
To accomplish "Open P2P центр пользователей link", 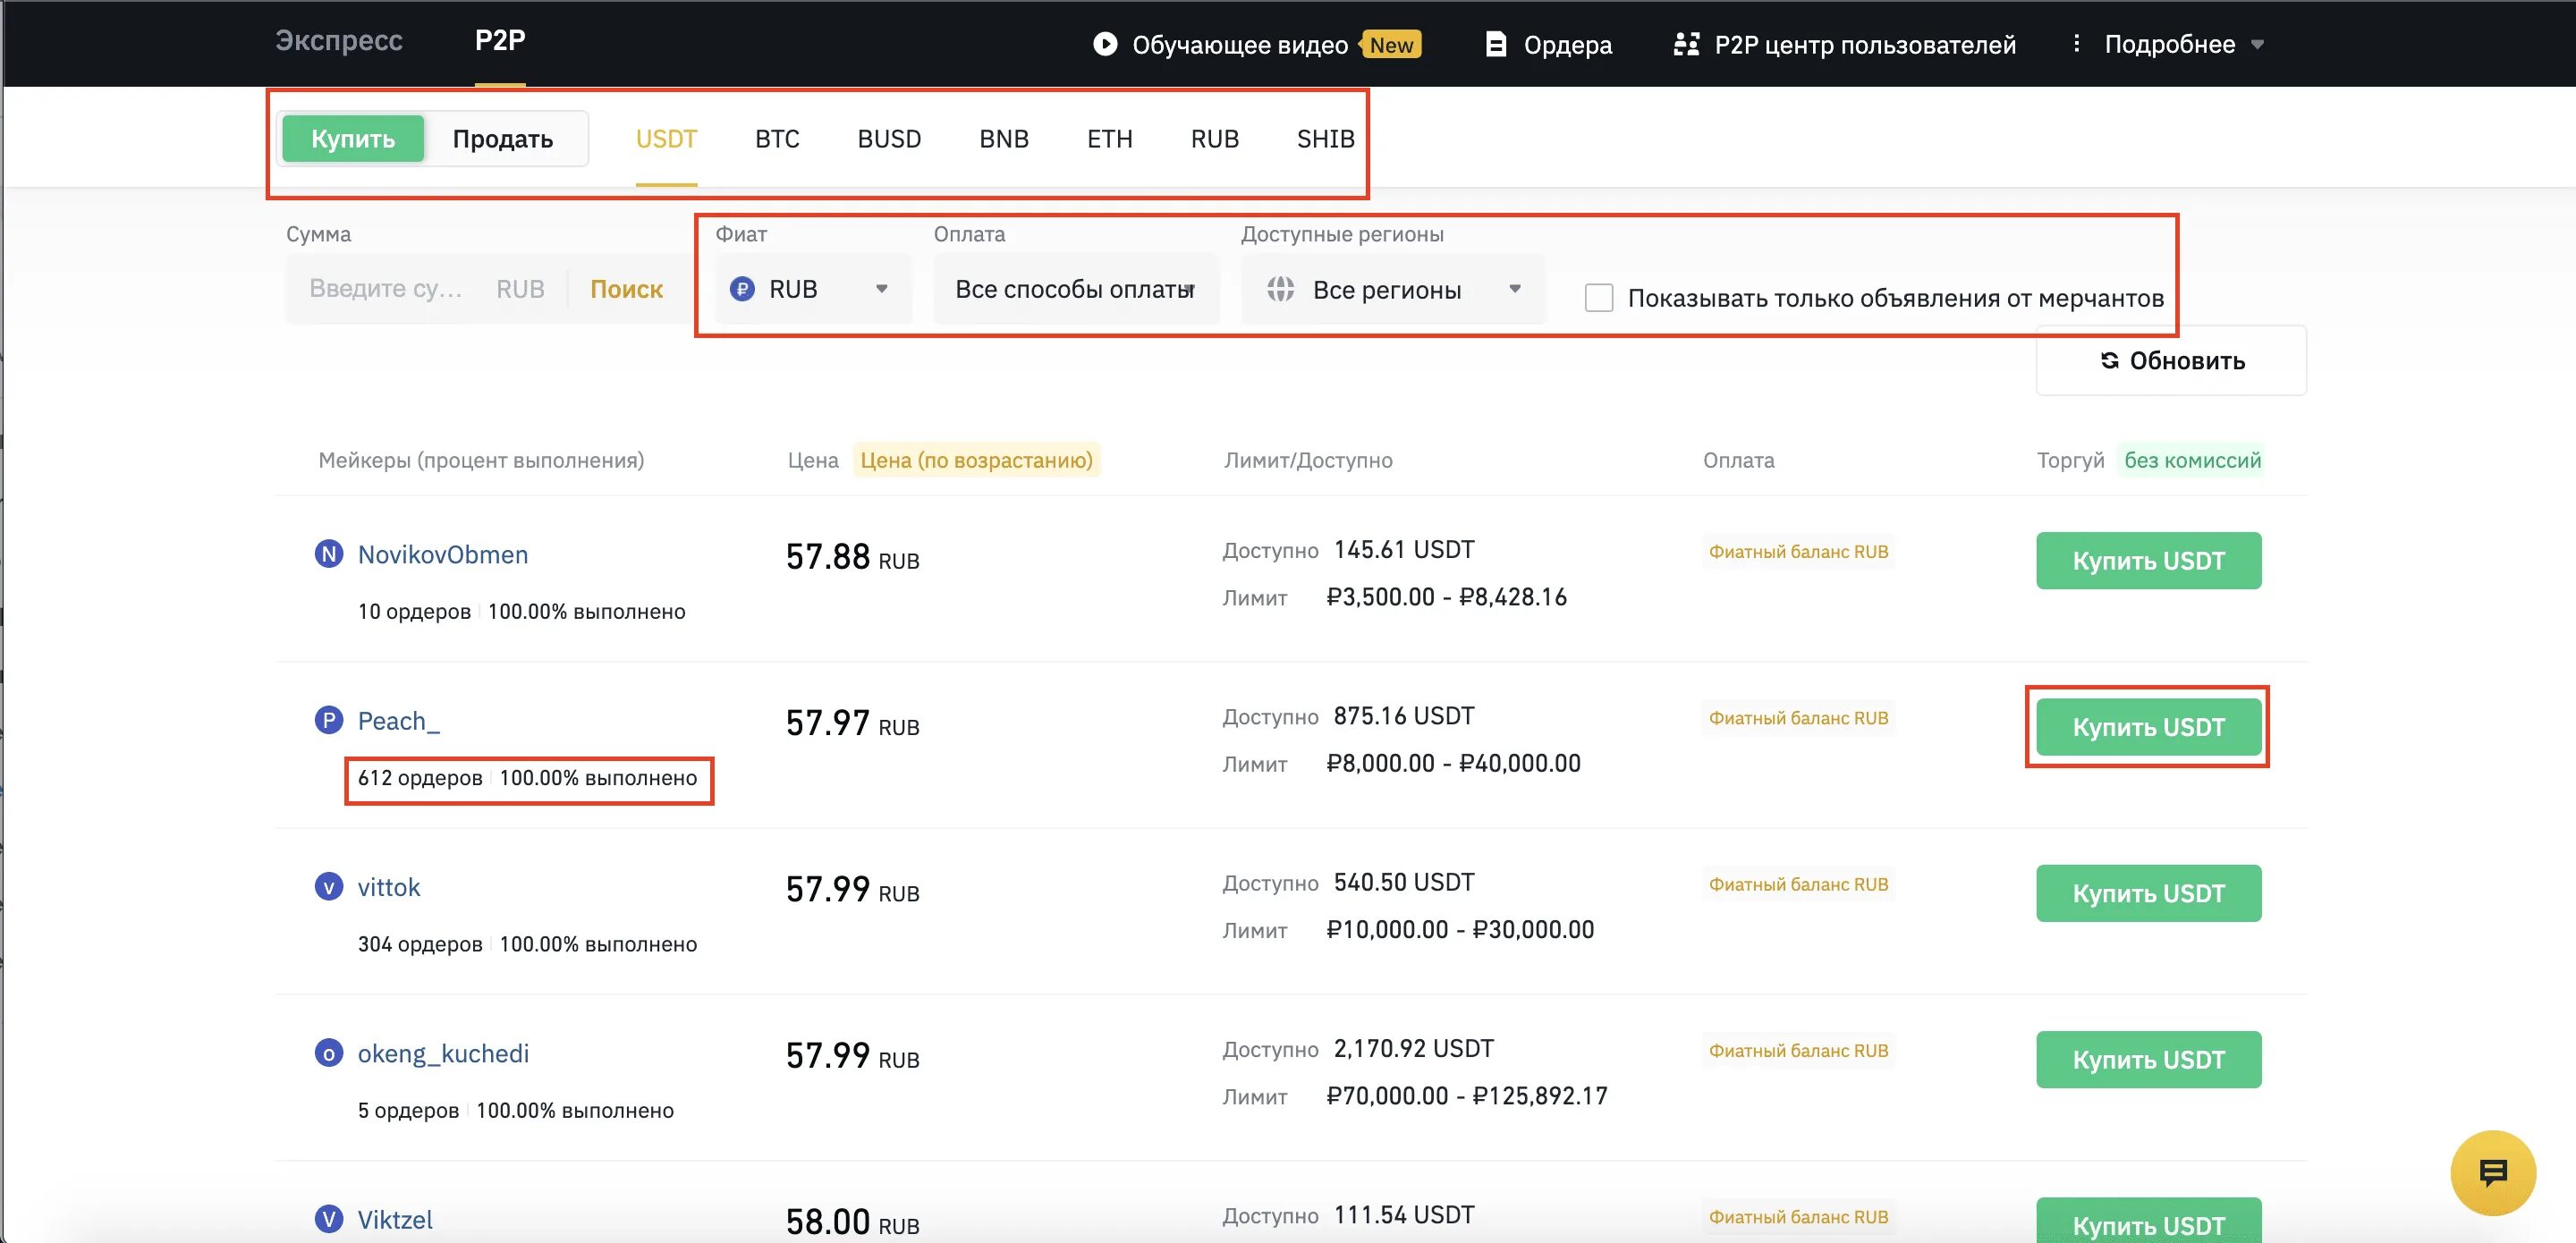I will [x=1865, y=45].
